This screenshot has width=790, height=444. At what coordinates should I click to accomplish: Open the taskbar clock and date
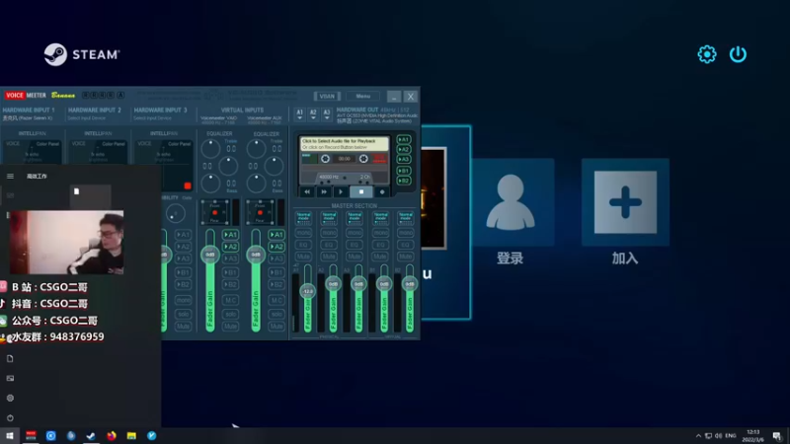[753, 436]
